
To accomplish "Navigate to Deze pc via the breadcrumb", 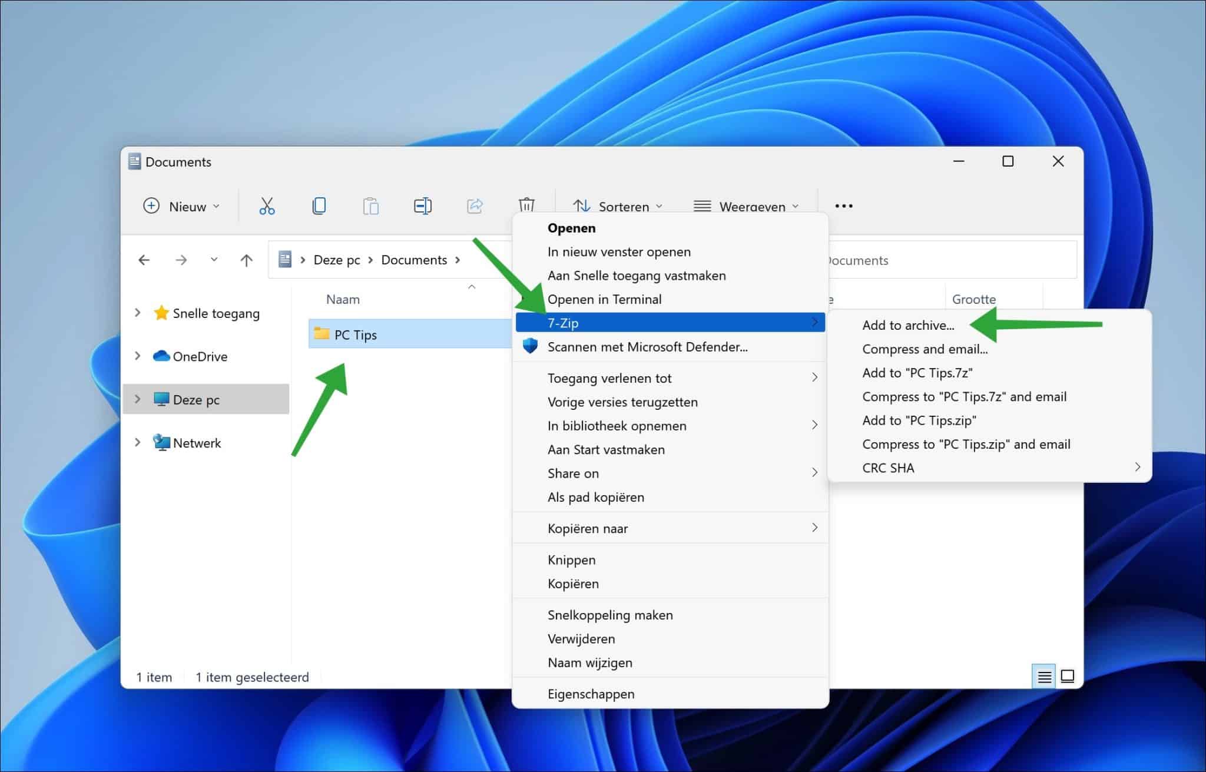I will (x=336, y=260).
